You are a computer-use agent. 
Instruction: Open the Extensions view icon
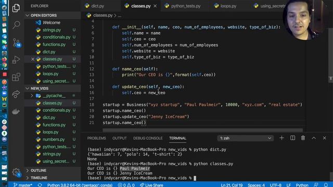click(16, 77)
